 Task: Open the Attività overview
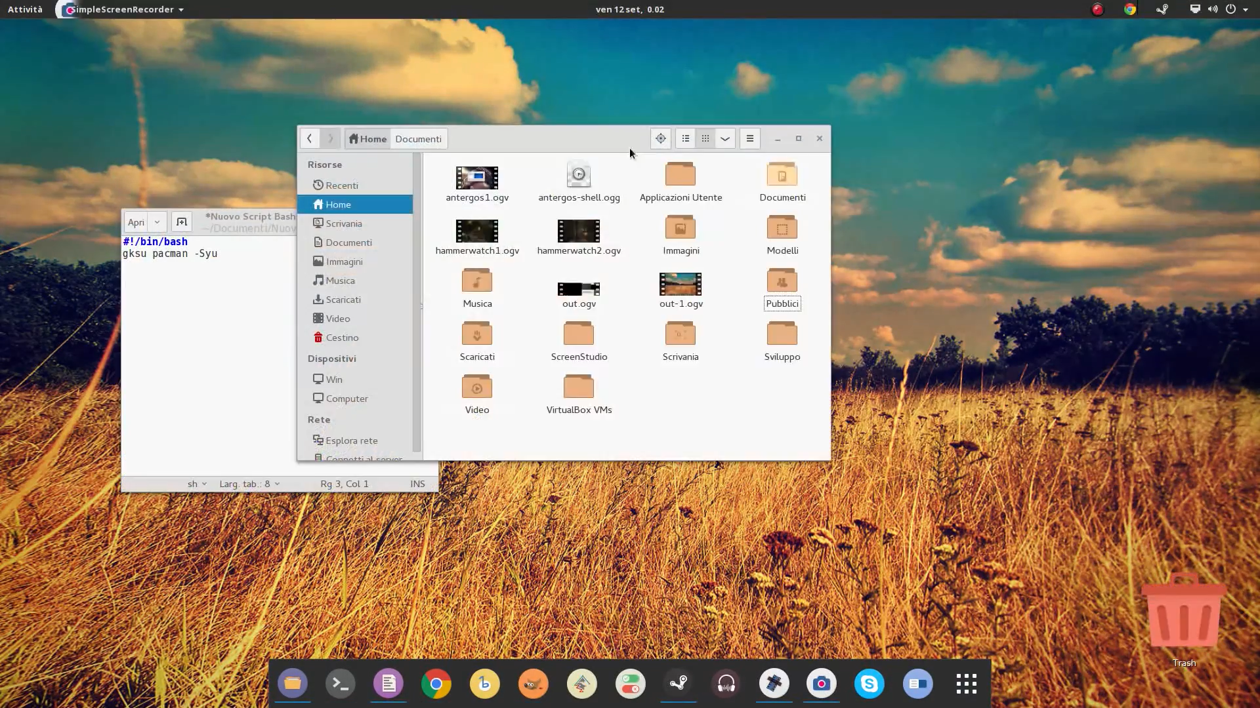coord(25,9)
